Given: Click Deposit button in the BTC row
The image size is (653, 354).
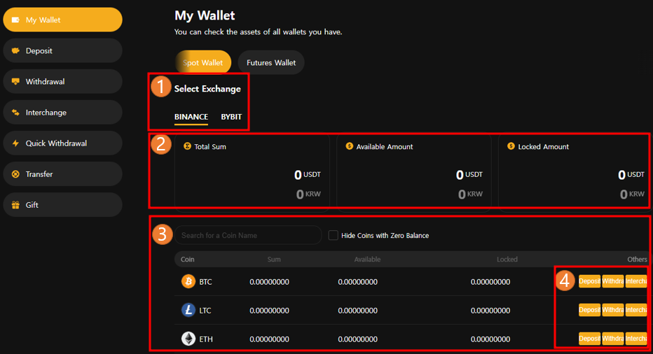Looking at the screenshot, I should tap(589, 281).
